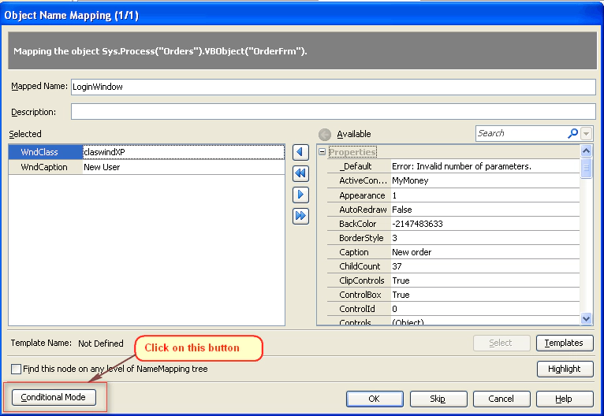
Task: Focus the Mapped Name text field
Action: [x=332, y=87]
